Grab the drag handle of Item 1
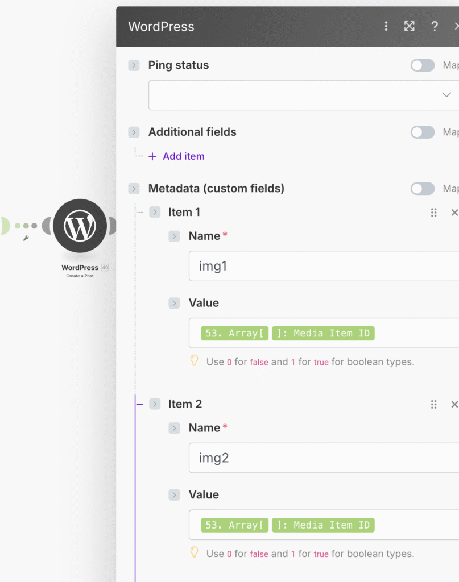Image resolution: width=459 pixels, height=582 pixels. coord(434,213)
